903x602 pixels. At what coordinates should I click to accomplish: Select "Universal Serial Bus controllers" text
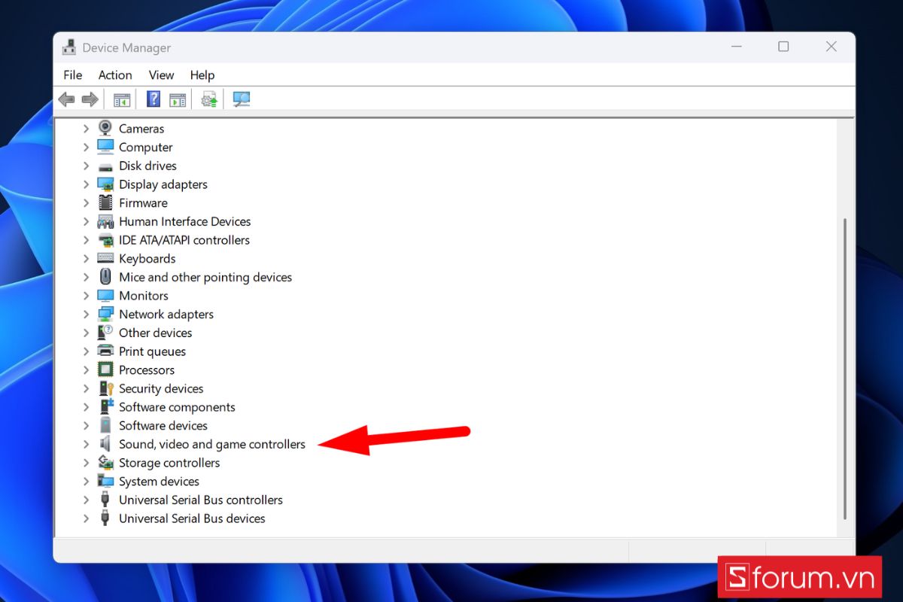(201, 500)
